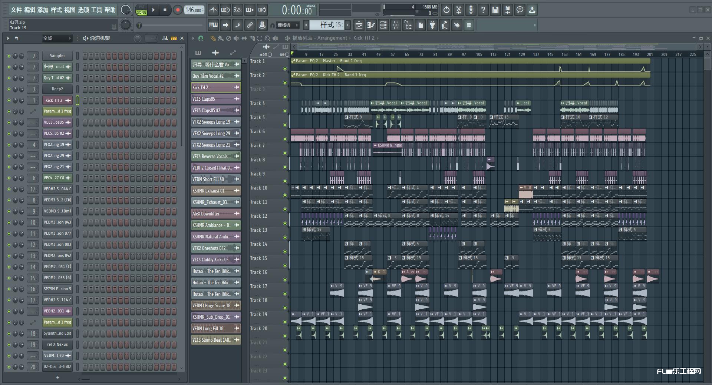
Task: Start playback with the play button
Action: (x=153, y=10)
